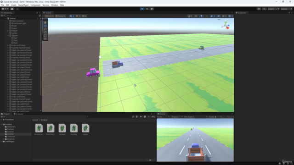Open the Layout dropdown

tap(286, 9)
